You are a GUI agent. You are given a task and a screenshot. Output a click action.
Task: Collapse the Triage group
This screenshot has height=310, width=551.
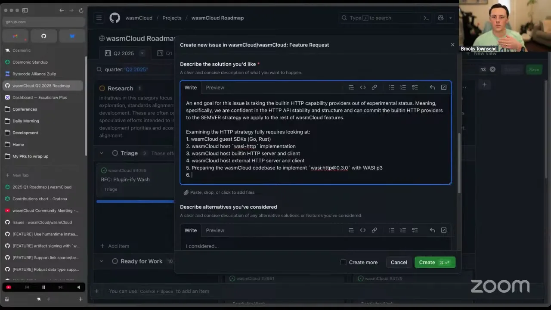(102, 153)
